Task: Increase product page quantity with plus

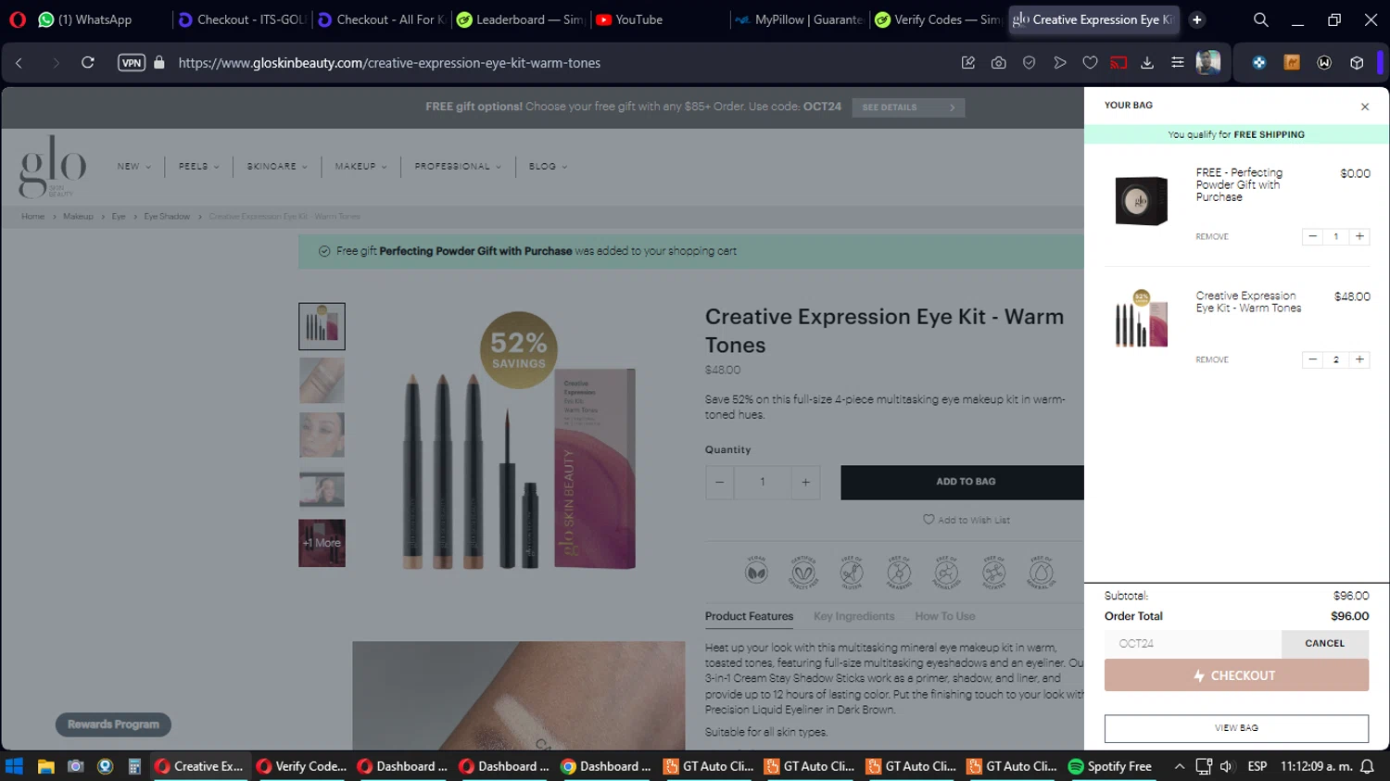Action: (x=805, y=483)
